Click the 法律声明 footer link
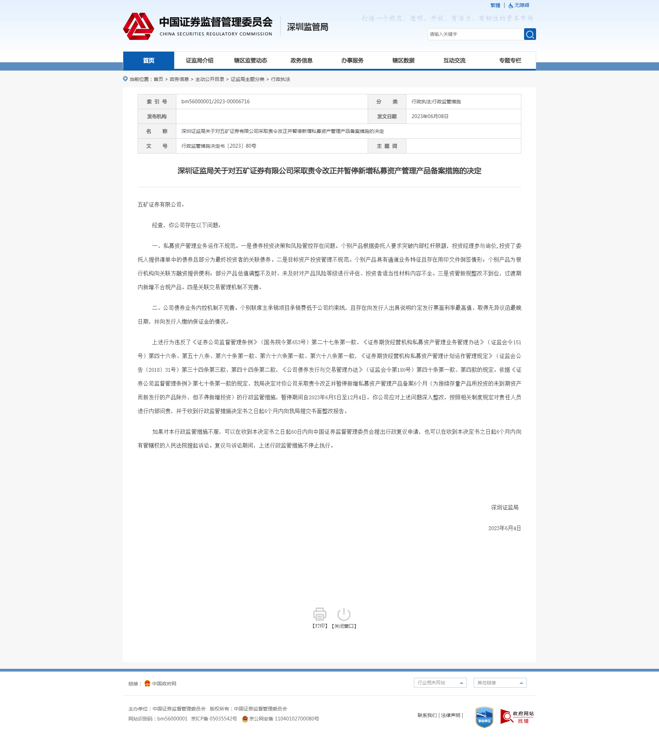 point(450,715)
